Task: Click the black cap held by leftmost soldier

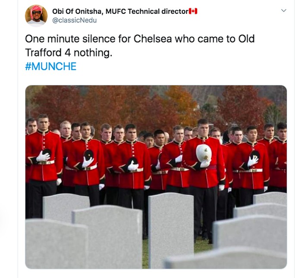Action: click(x=47, y=152)
